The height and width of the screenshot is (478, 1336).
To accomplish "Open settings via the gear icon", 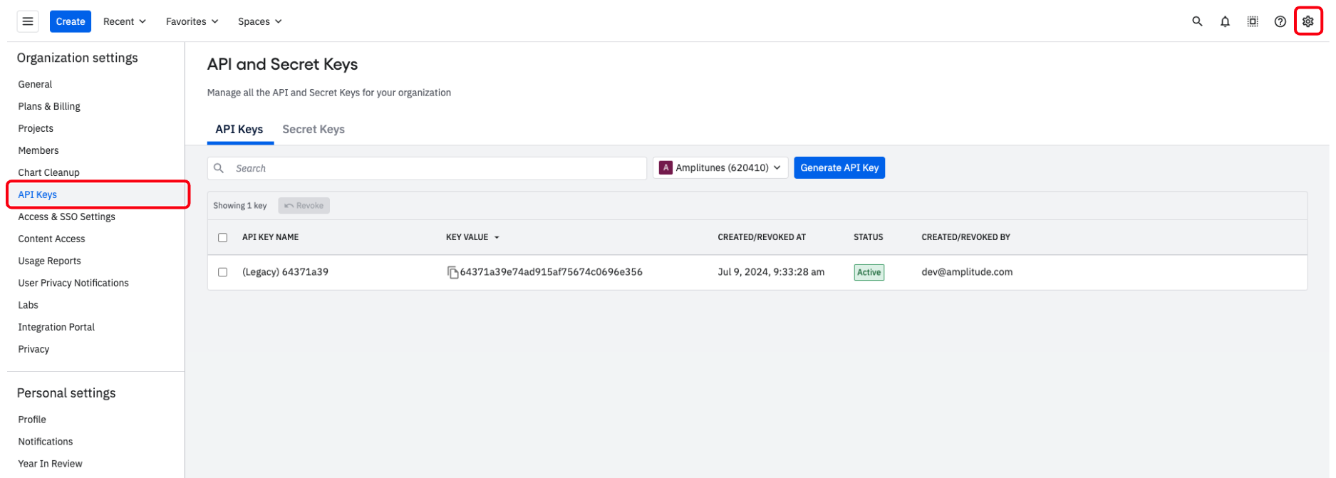I will 1308,21.
